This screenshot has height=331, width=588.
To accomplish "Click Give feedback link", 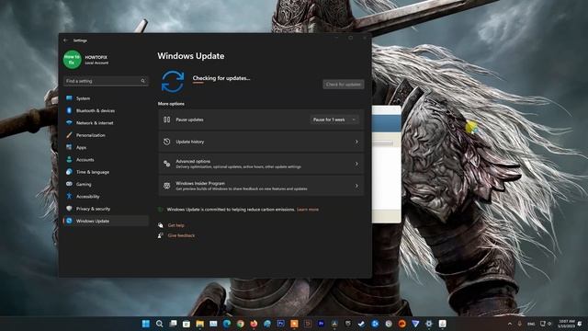I will [x=181, y=235].
